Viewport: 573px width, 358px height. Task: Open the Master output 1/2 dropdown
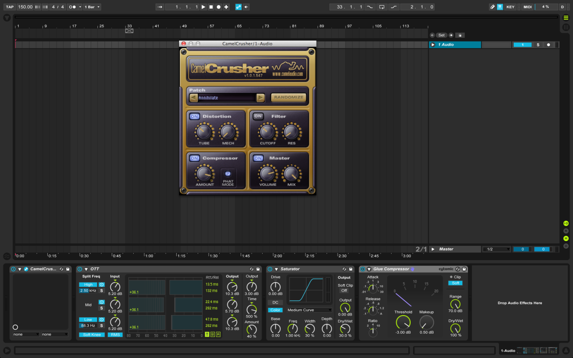pyautogui.click(x=497, y=249)
